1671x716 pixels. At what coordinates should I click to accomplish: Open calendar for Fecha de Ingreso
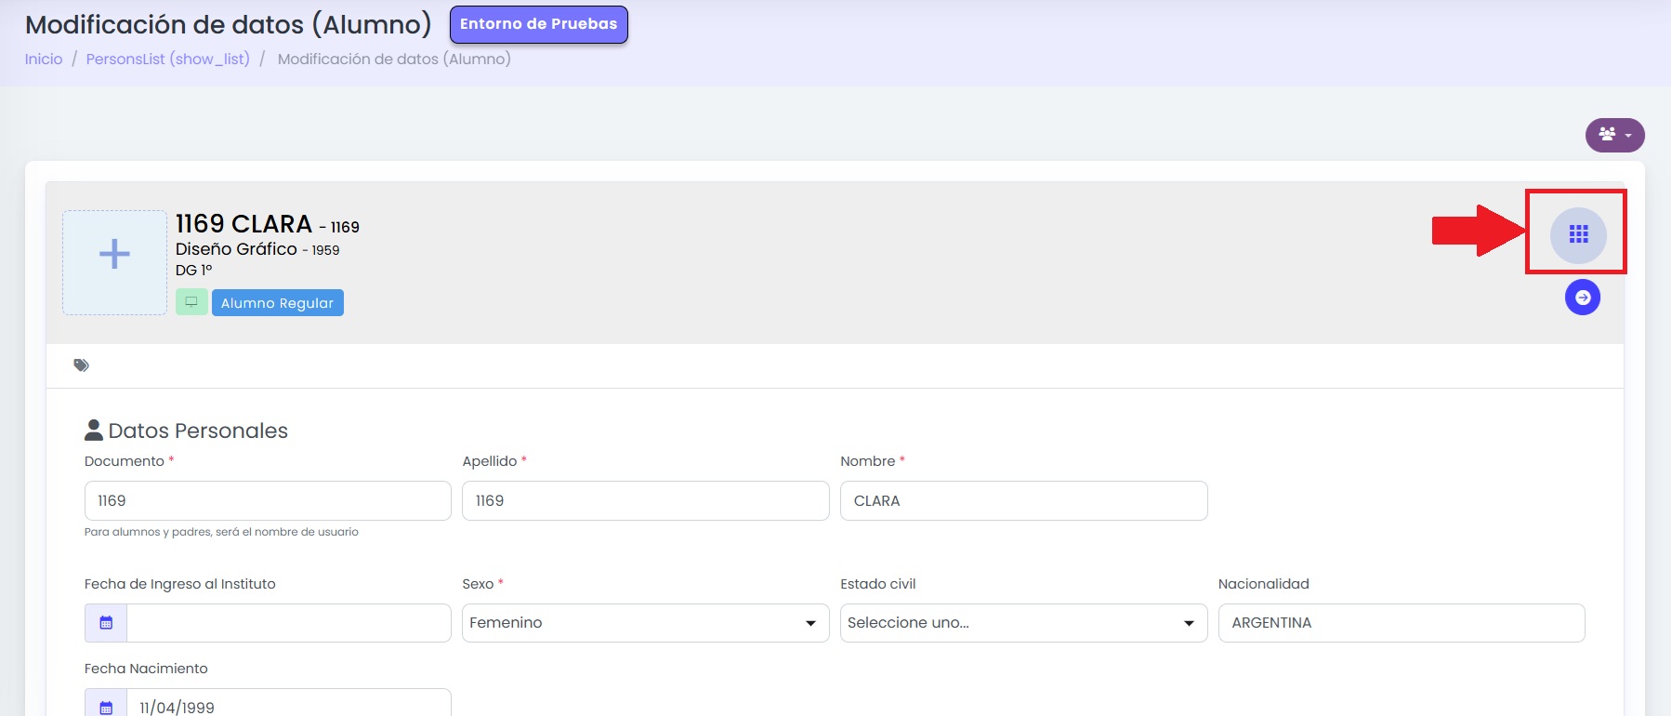coord(106,623)
